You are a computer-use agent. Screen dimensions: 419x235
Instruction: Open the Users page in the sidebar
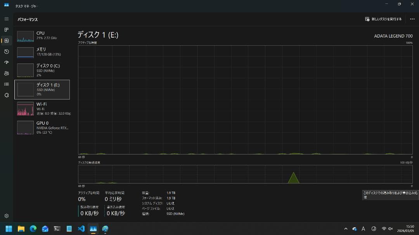(x=6, y=73)
